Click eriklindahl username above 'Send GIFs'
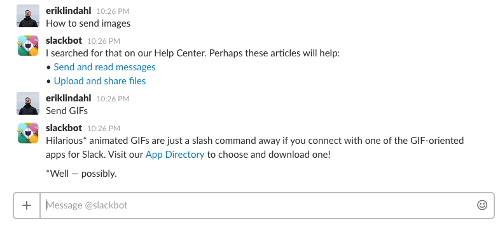 [x=69, y=98]
